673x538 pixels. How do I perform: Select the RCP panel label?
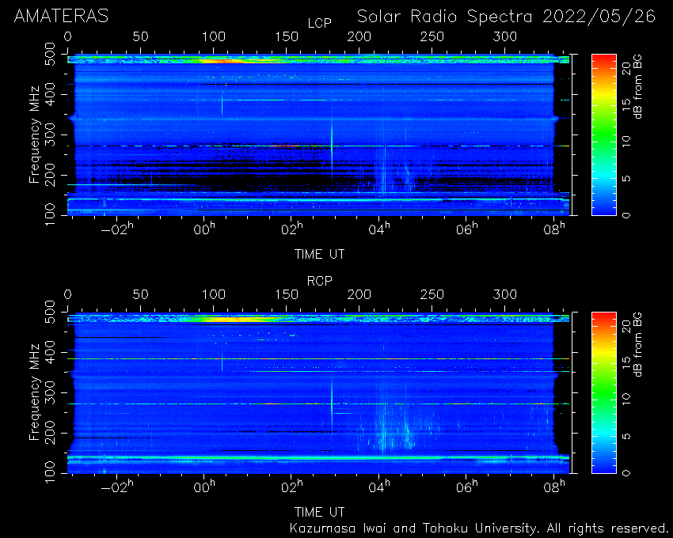click(320, 281)
